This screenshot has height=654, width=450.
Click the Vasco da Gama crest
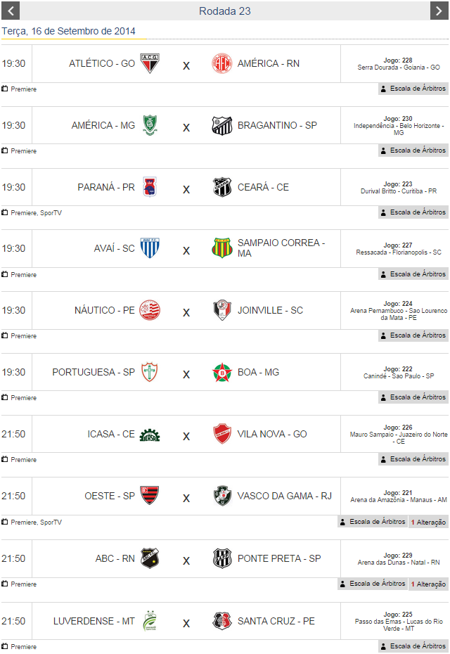click(222, 496)
